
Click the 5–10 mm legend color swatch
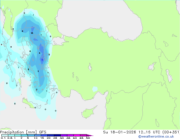click(x=31, y=135)
